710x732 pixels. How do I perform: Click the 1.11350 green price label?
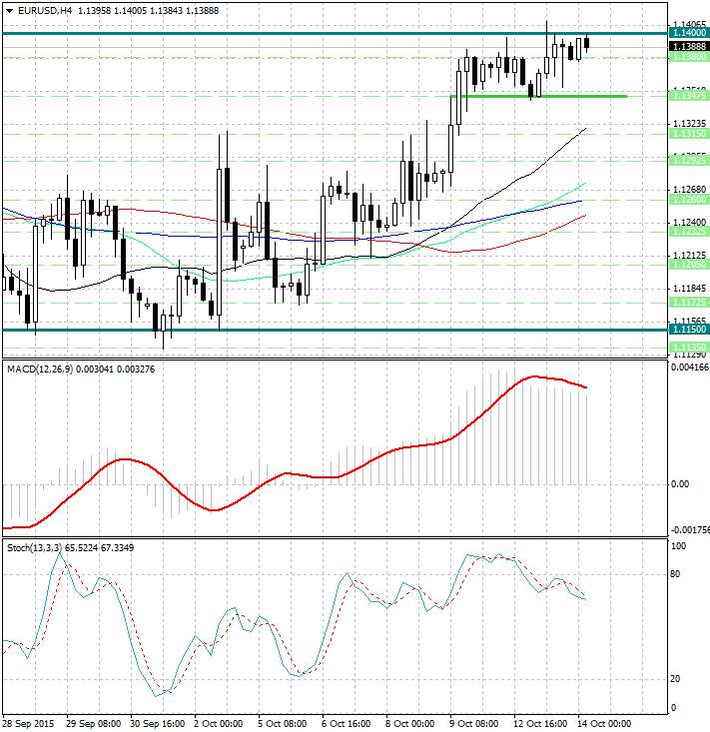pos(689,348)
